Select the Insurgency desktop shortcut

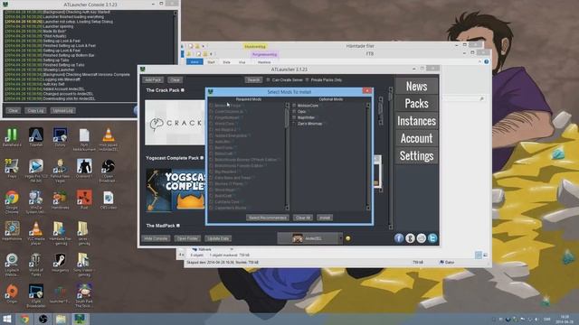click(60, 263)
